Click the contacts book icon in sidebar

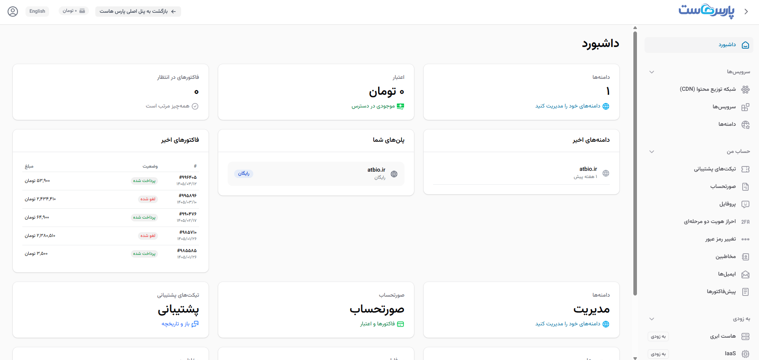point(745,257)
